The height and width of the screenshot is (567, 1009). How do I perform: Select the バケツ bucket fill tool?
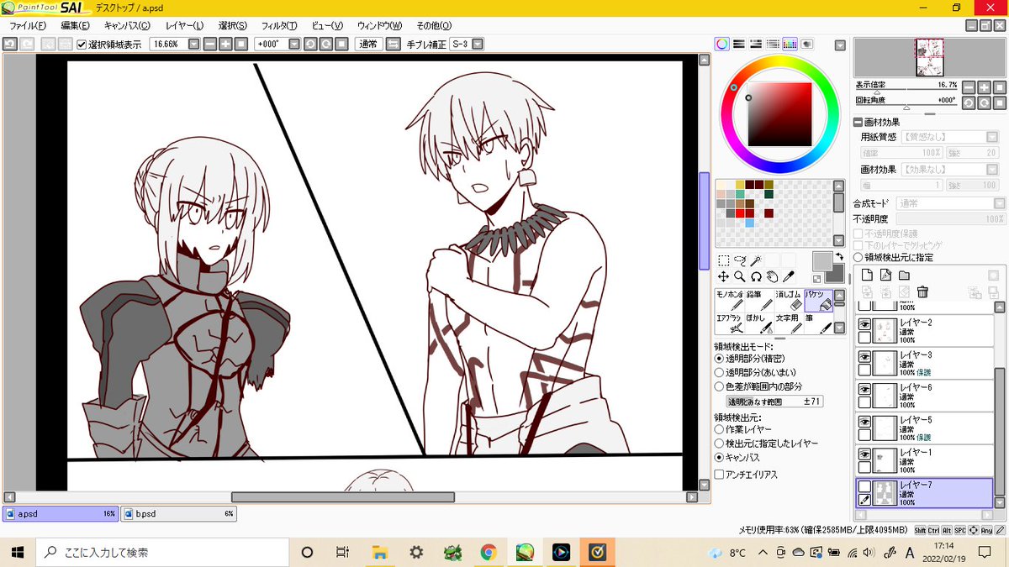coord(818,301)
